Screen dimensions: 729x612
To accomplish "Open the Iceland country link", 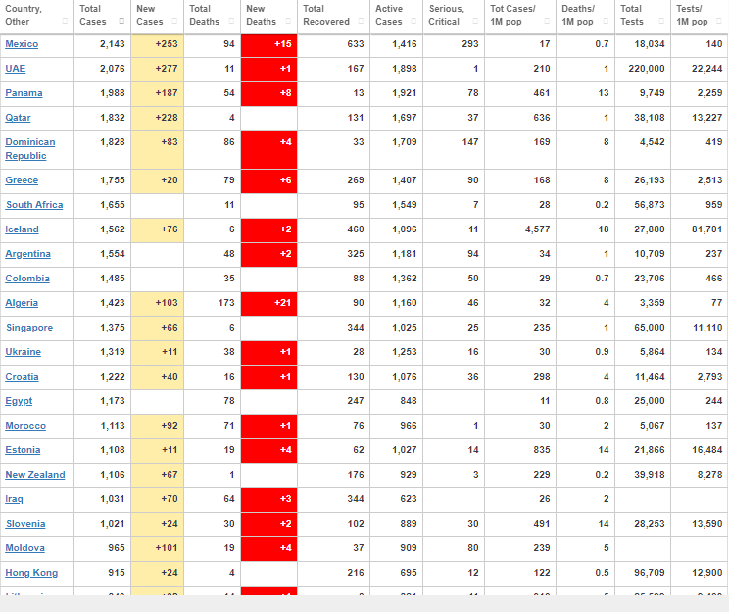I will (22, 229).
